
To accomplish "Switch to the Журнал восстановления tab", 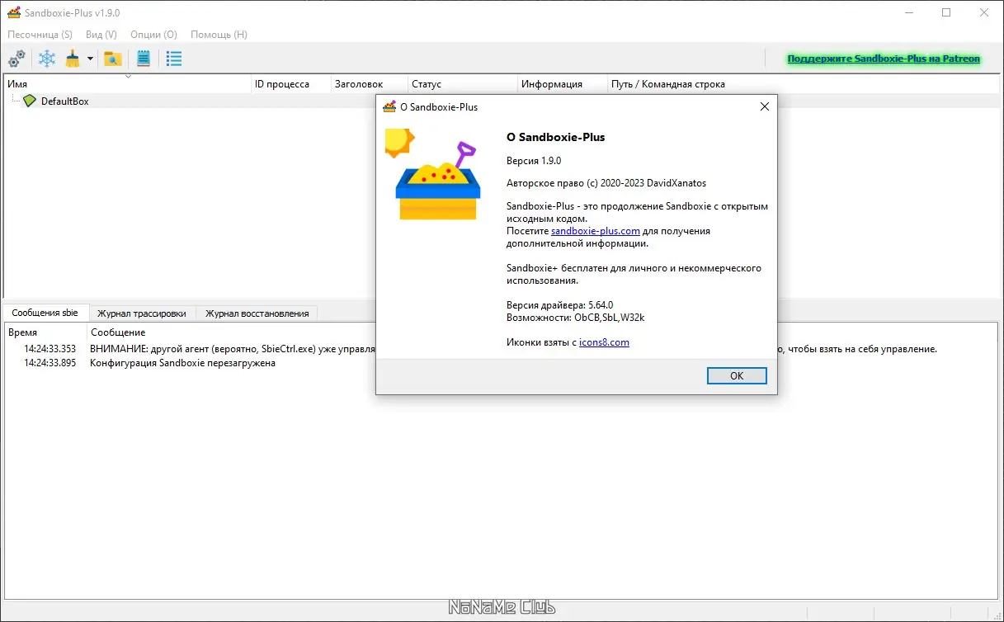I will point(257,313).
